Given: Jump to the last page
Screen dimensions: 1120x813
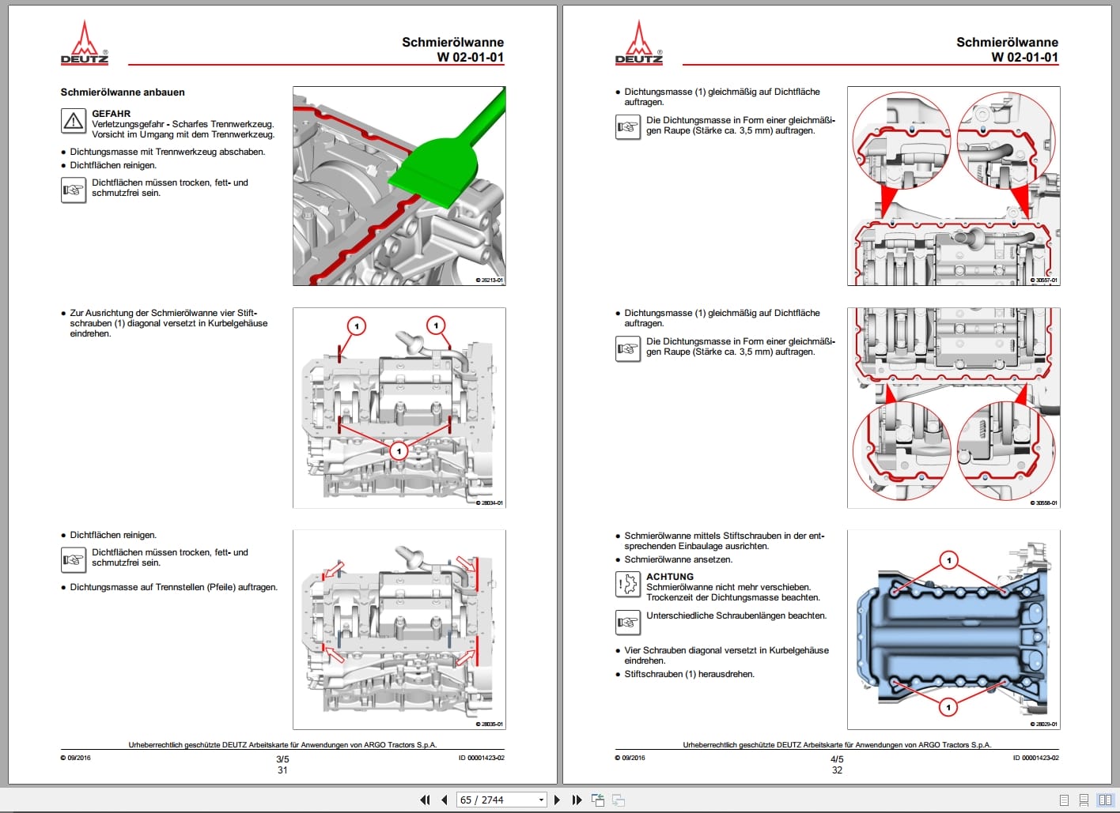Looking at the screenshot, I should coord(577,800).
